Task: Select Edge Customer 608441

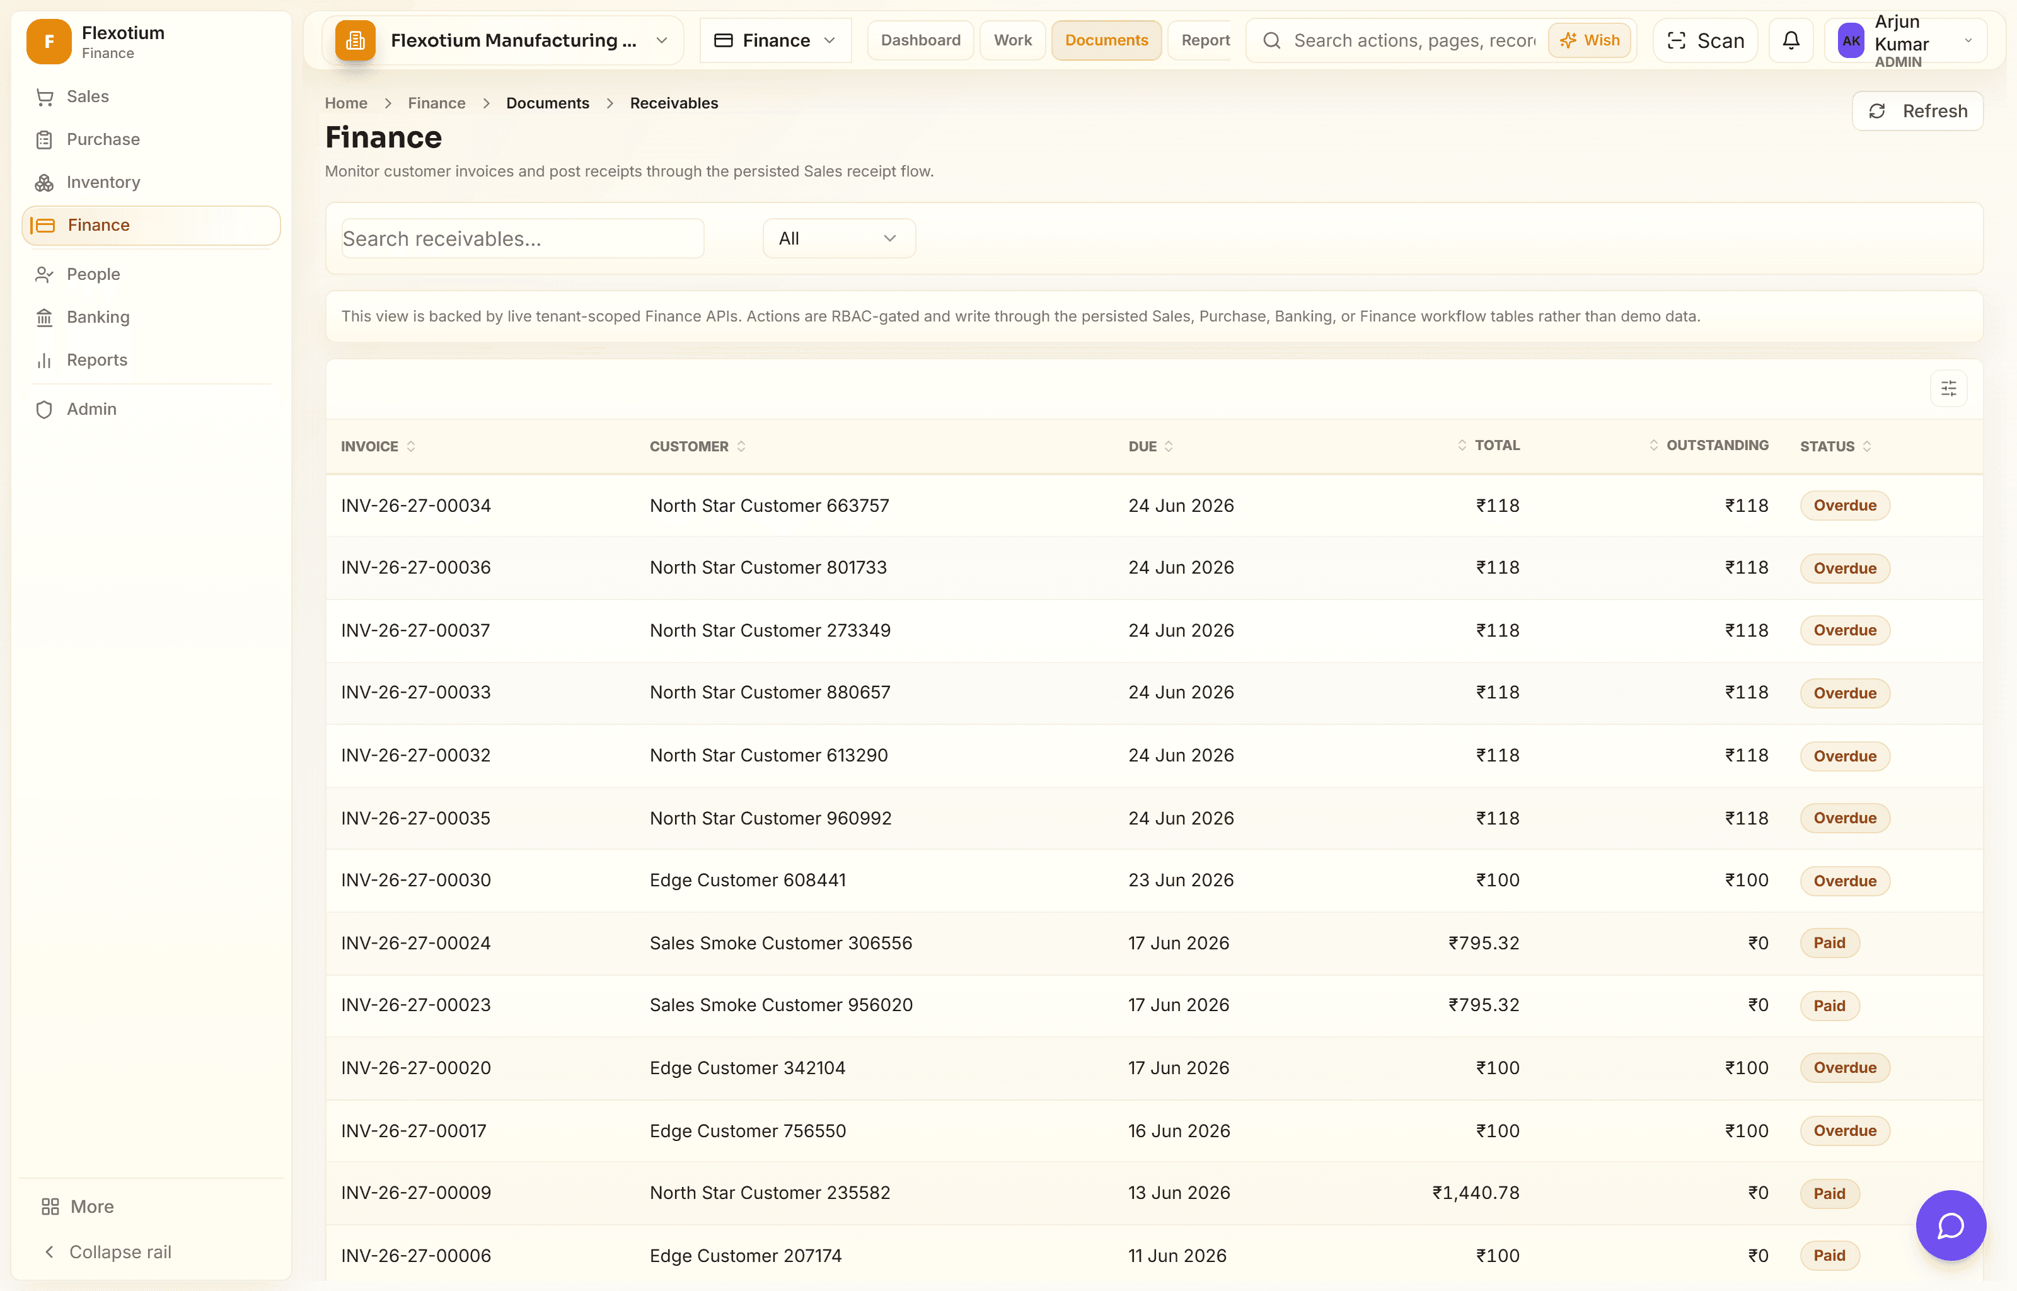Action: pyautogui.click(x=748, y=880)
